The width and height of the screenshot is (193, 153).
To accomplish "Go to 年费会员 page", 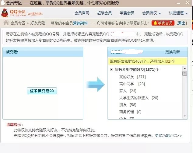I will pos(127,13).
